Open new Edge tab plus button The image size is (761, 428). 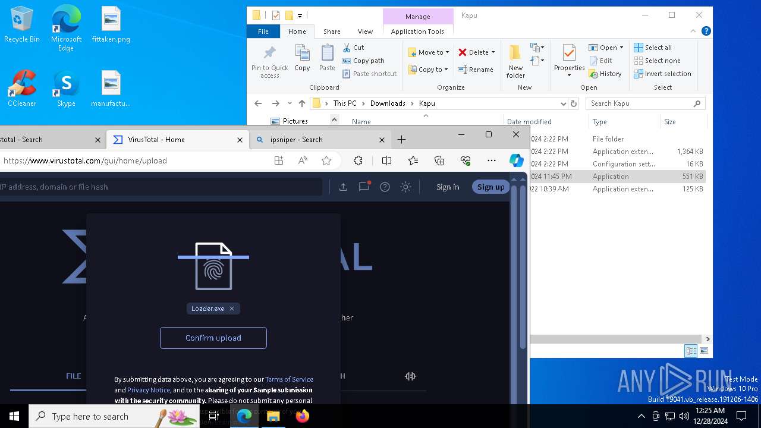tap(401, 140)
